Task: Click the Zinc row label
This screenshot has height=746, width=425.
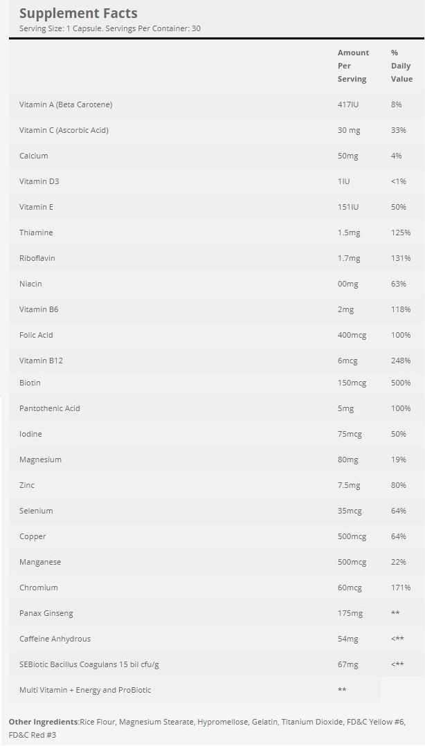Action: (27, 485)
